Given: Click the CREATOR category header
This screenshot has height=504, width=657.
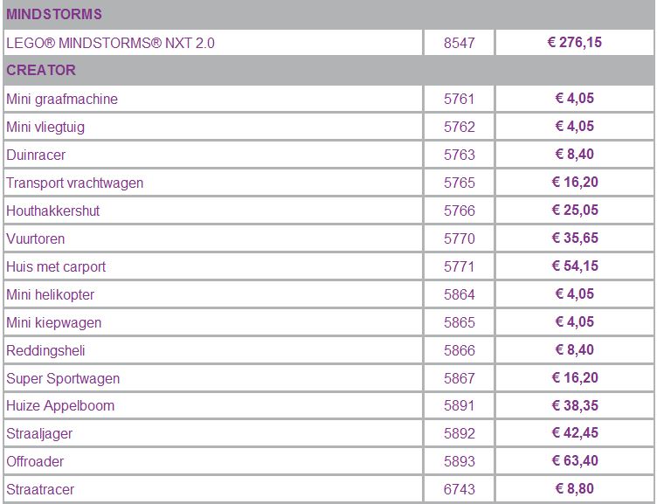Looking at the screenshot, I should point(41,70).
